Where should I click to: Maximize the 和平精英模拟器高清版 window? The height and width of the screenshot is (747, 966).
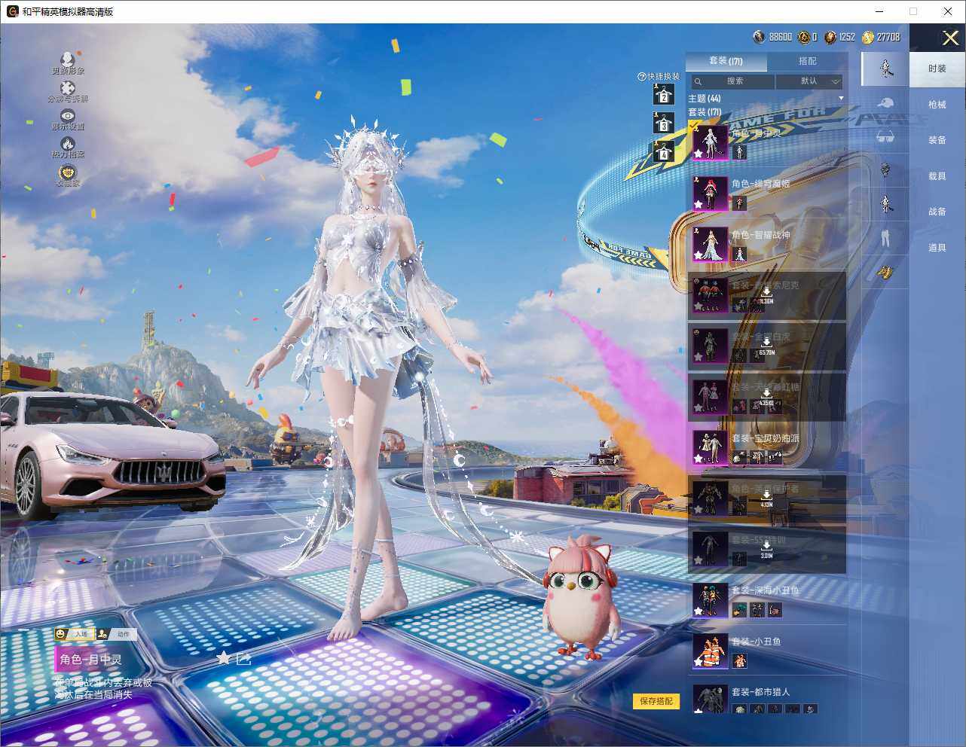(x=913, y=11)
